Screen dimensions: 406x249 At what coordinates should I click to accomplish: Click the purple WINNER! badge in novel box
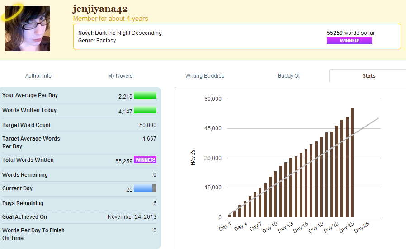click(x=349, y=41)
